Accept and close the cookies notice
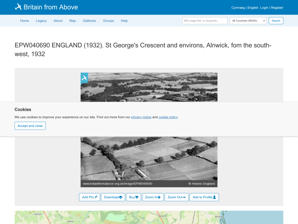The image size is (298, 224). click(30, 126)
